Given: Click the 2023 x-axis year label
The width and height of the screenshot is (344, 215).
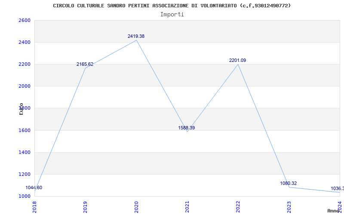Looking at the screenshot, I should pyautogui.click(x=289, y=207).
